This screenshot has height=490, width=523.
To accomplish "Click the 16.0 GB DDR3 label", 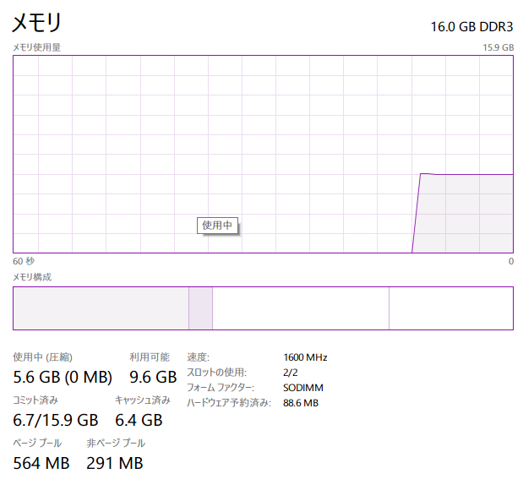I will point(471,27).
